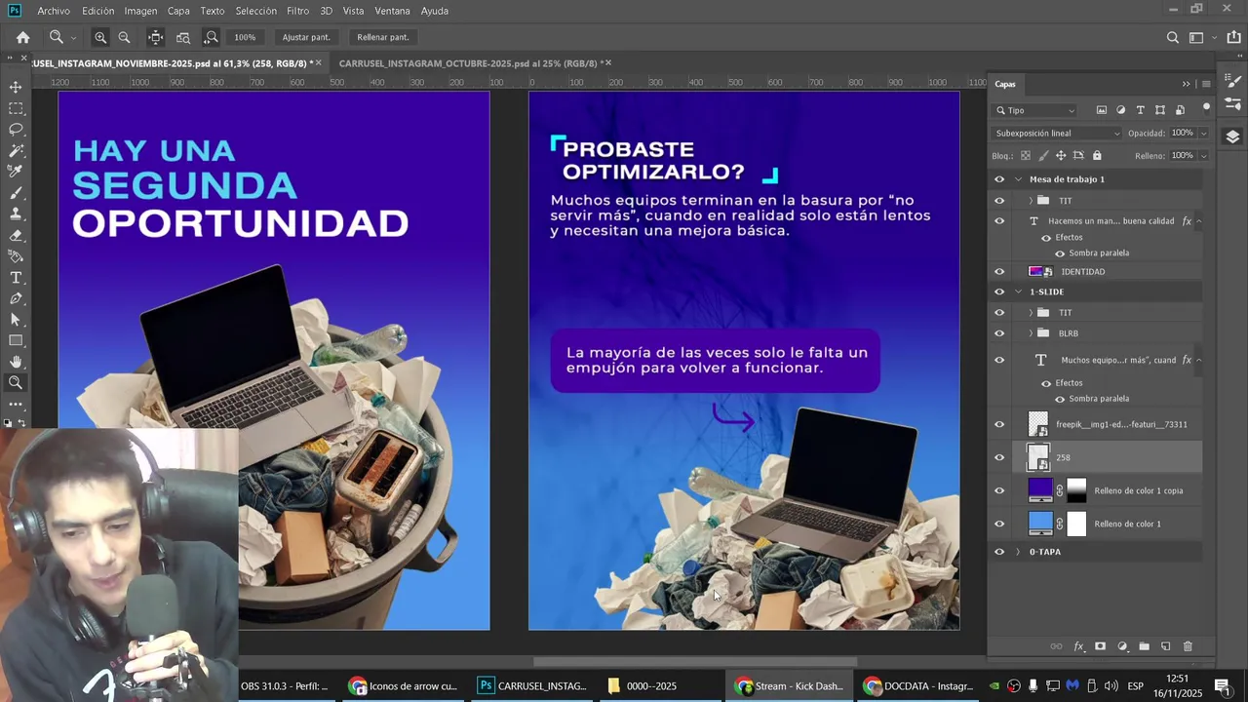The width and height of the screenshot is (1248, 702).
Task: Open the Ventana menu
Action: click(x=392, y=11)
